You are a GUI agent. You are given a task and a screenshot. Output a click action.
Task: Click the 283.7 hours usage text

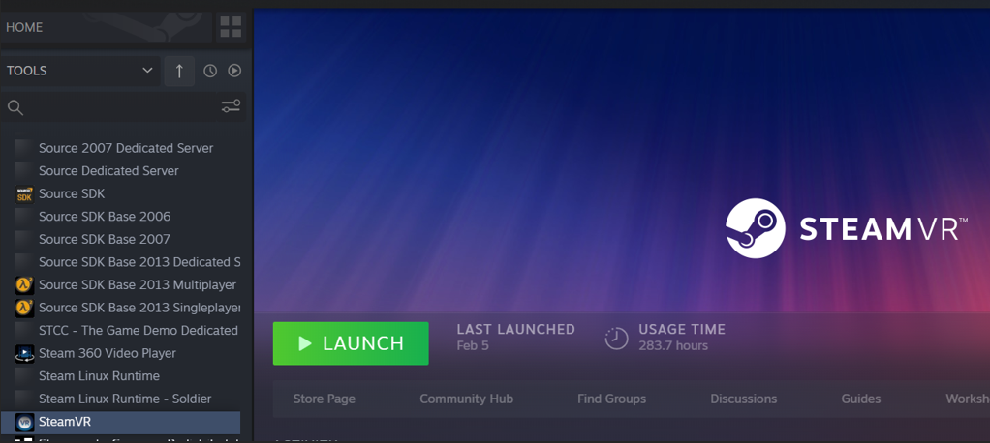click(673, 345)
